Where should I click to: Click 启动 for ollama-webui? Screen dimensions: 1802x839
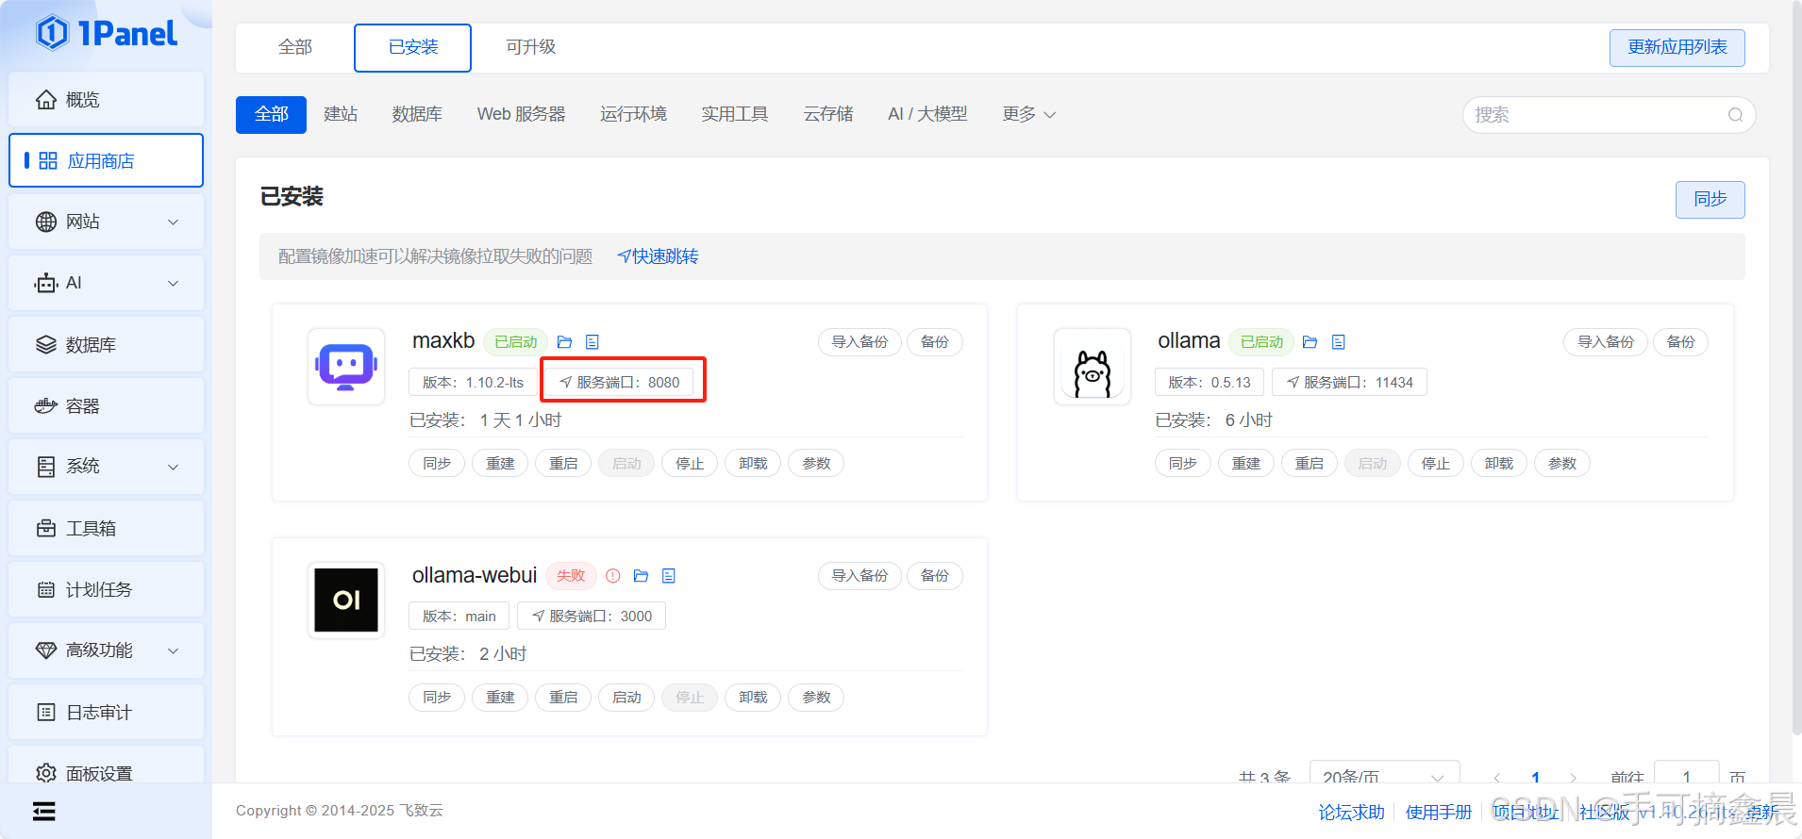pos(626,698)
